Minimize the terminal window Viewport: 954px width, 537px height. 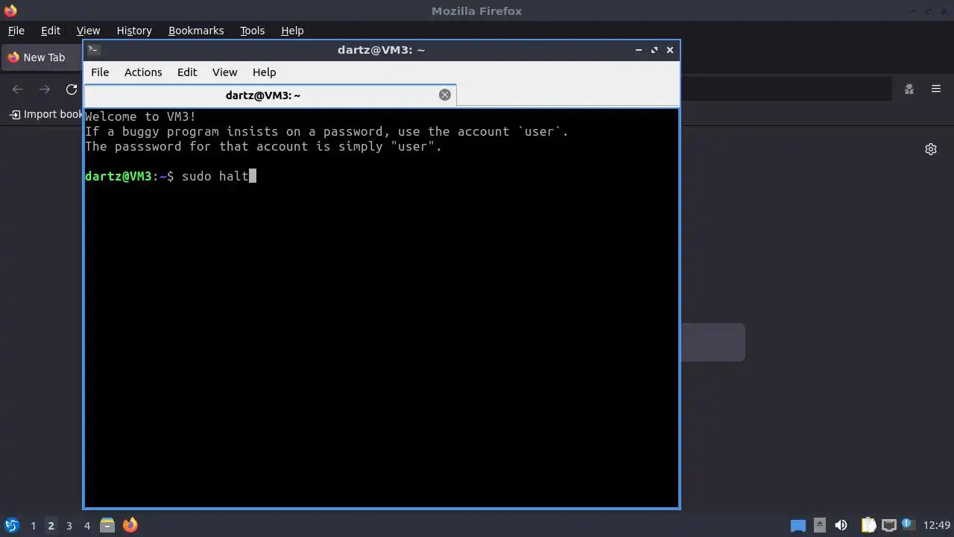click(x=639, y=50)
